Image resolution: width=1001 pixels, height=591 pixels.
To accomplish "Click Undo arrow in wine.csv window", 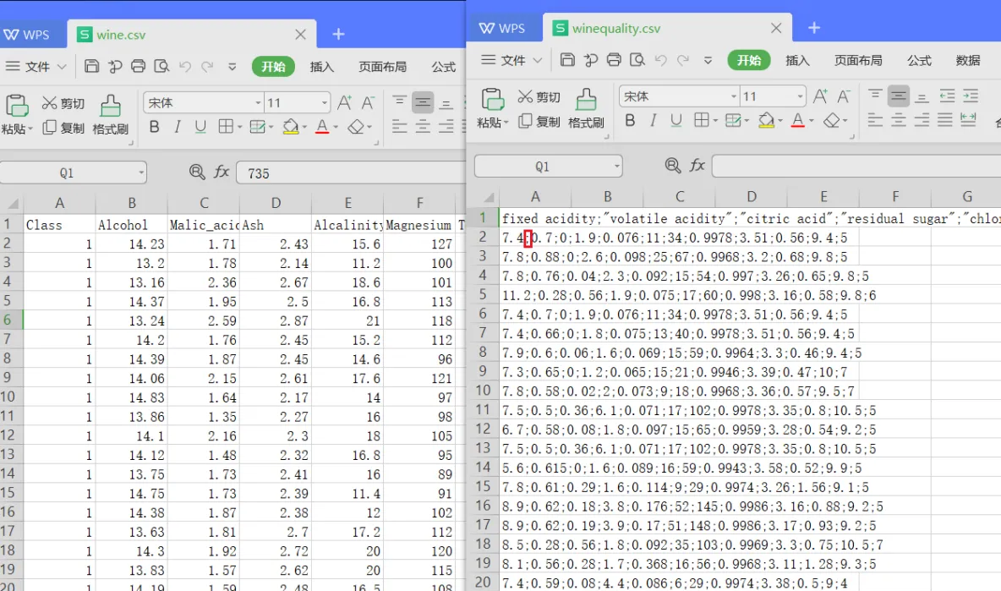I will click(185, 67).
